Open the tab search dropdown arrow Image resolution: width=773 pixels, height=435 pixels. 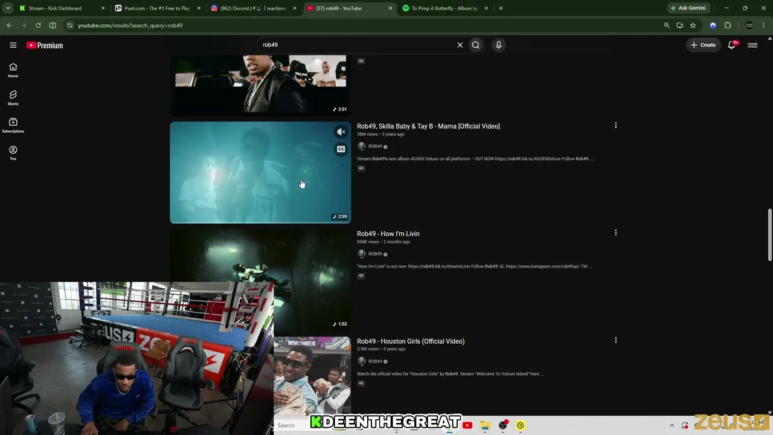coord(8,8)
